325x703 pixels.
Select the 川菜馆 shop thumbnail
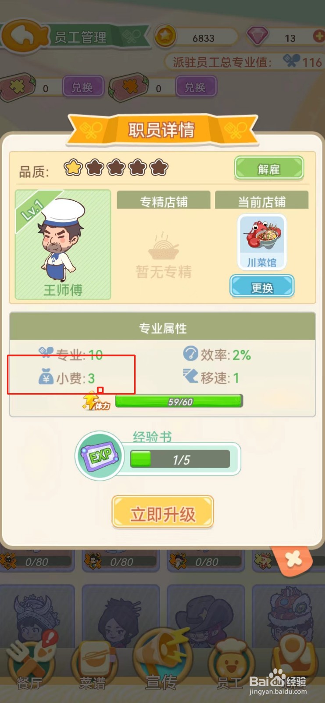pos(262,242)
